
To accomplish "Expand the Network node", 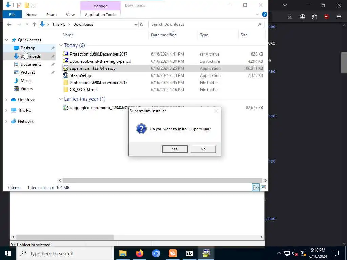I will pos(6,121).
